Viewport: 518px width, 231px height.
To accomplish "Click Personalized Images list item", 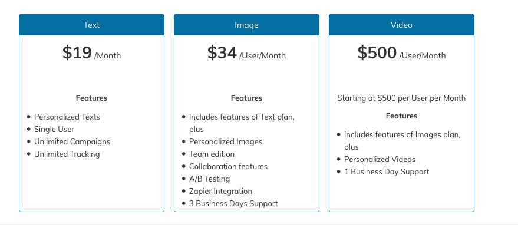I will [x=226, y=142].
